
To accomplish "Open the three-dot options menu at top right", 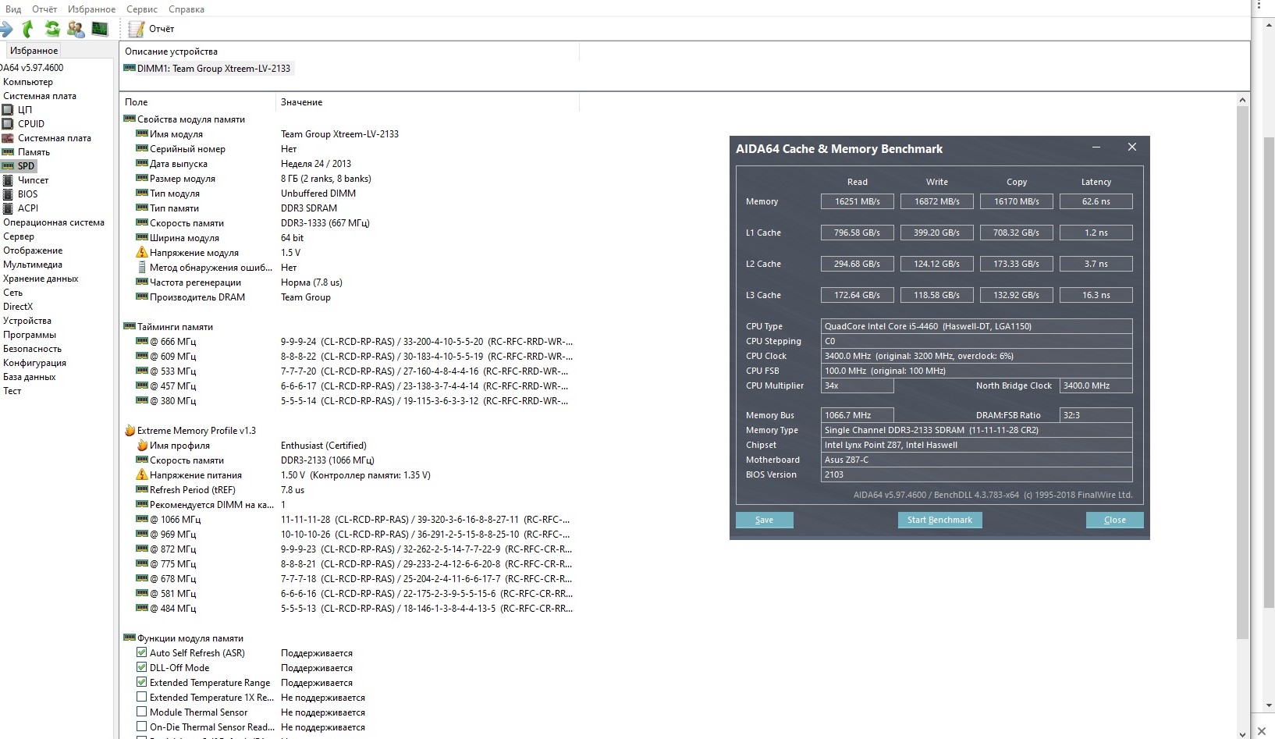I will point(1259,5).
